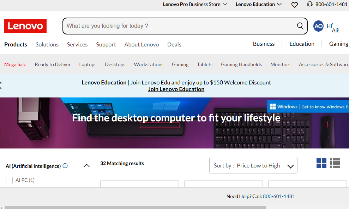Open Ready to Deliver category
This screenshot has width=349, height=209.
53,64
